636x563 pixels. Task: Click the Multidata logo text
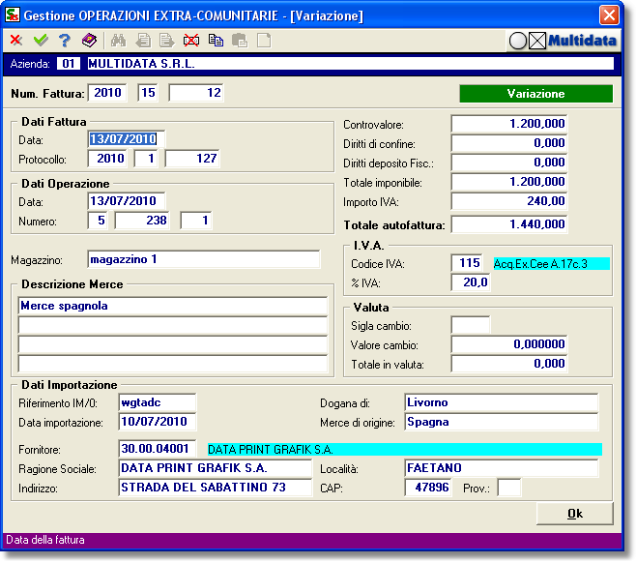coord(582,41)
